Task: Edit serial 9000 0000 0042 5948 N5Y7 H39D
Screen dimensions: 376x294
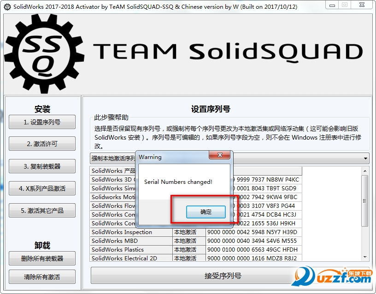Action: tap(254, 232)
